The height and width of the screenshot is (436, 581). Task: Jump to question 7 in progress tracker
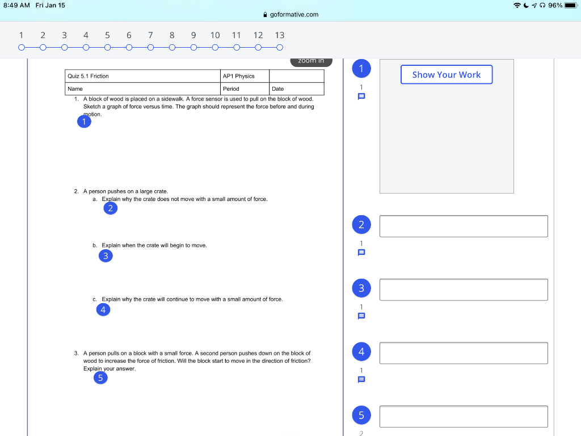(x=150, y=48)
